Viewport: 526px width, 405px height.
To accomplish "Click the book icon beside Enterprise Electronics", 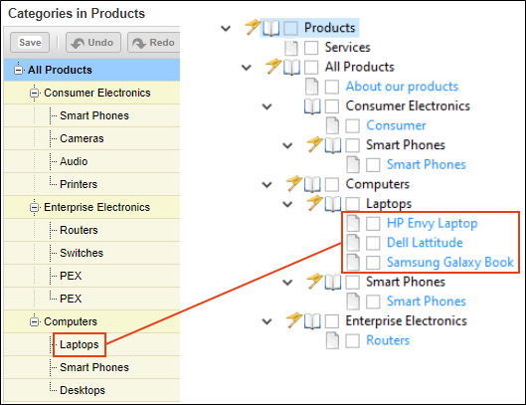I will pos(312,321).
